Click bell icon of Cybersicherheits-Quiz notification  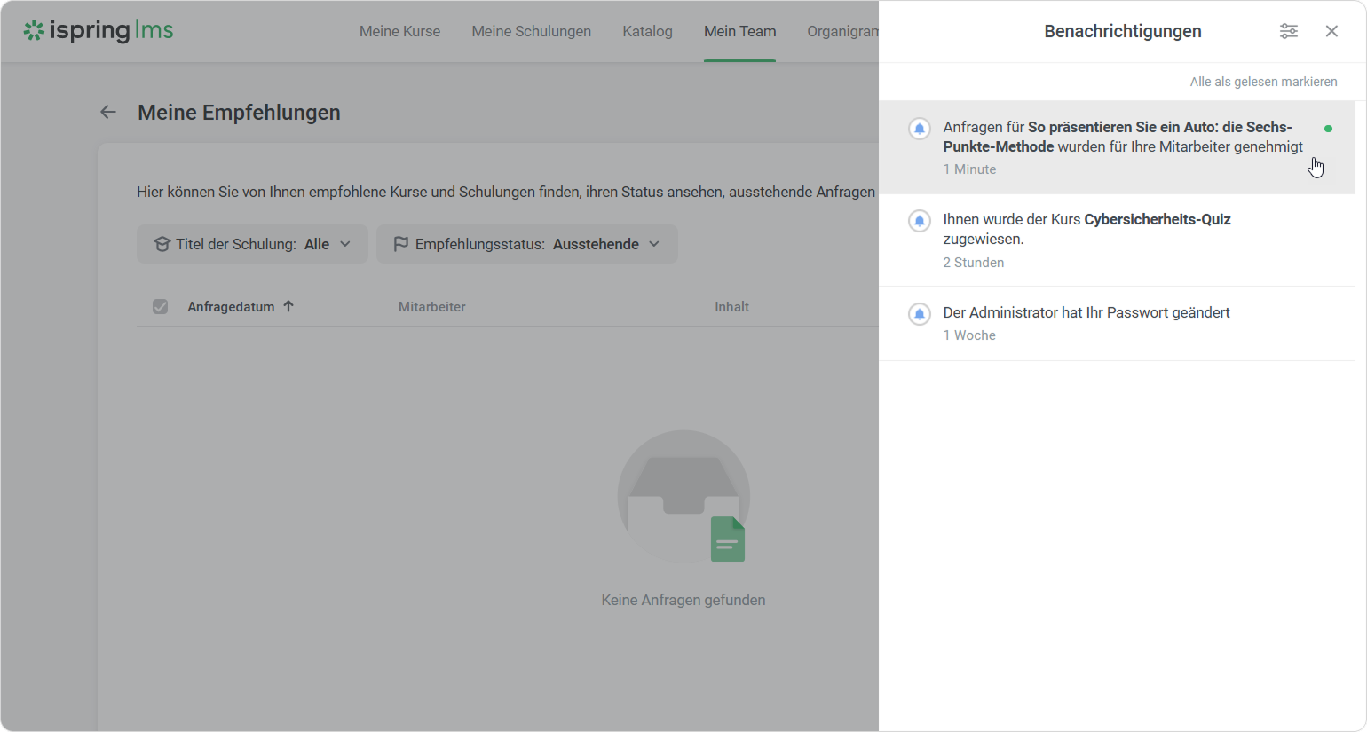920,221
